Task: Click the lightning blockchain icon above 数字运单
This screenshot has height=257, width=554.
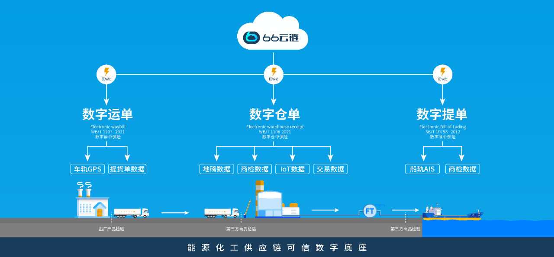Action: tap(106, 74)
